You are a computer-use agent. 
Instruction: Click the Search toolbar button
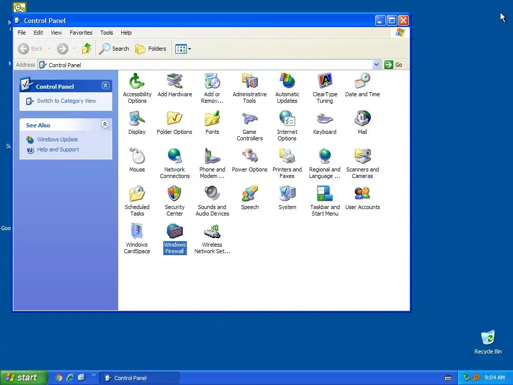tap(114, 49)
